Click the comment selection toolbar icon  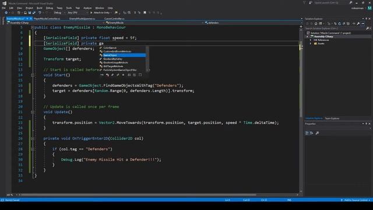(135, 13)
